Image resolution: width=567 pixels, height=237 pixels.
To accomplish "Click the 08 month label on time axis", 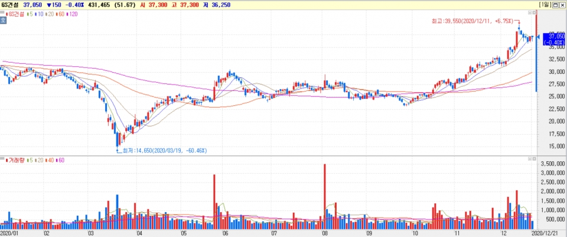I will coord(325,233).
